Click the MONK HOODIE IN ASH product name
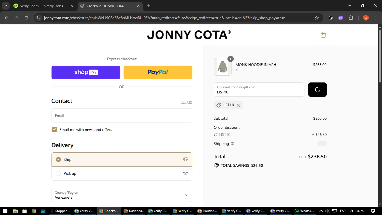The image size is (382, 215). coord(256,65)
